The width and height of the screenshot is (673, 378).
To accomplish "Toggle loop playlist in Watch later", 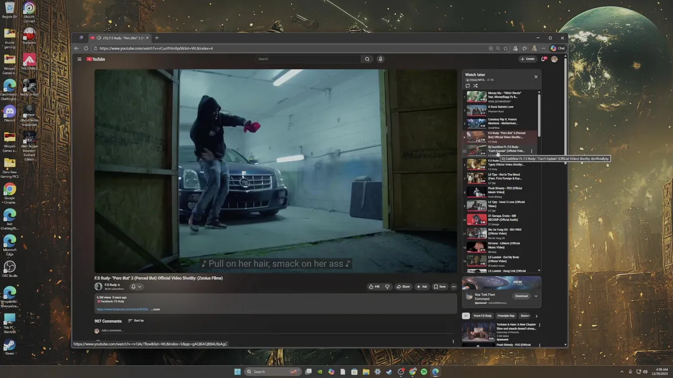I will [467, 86].
